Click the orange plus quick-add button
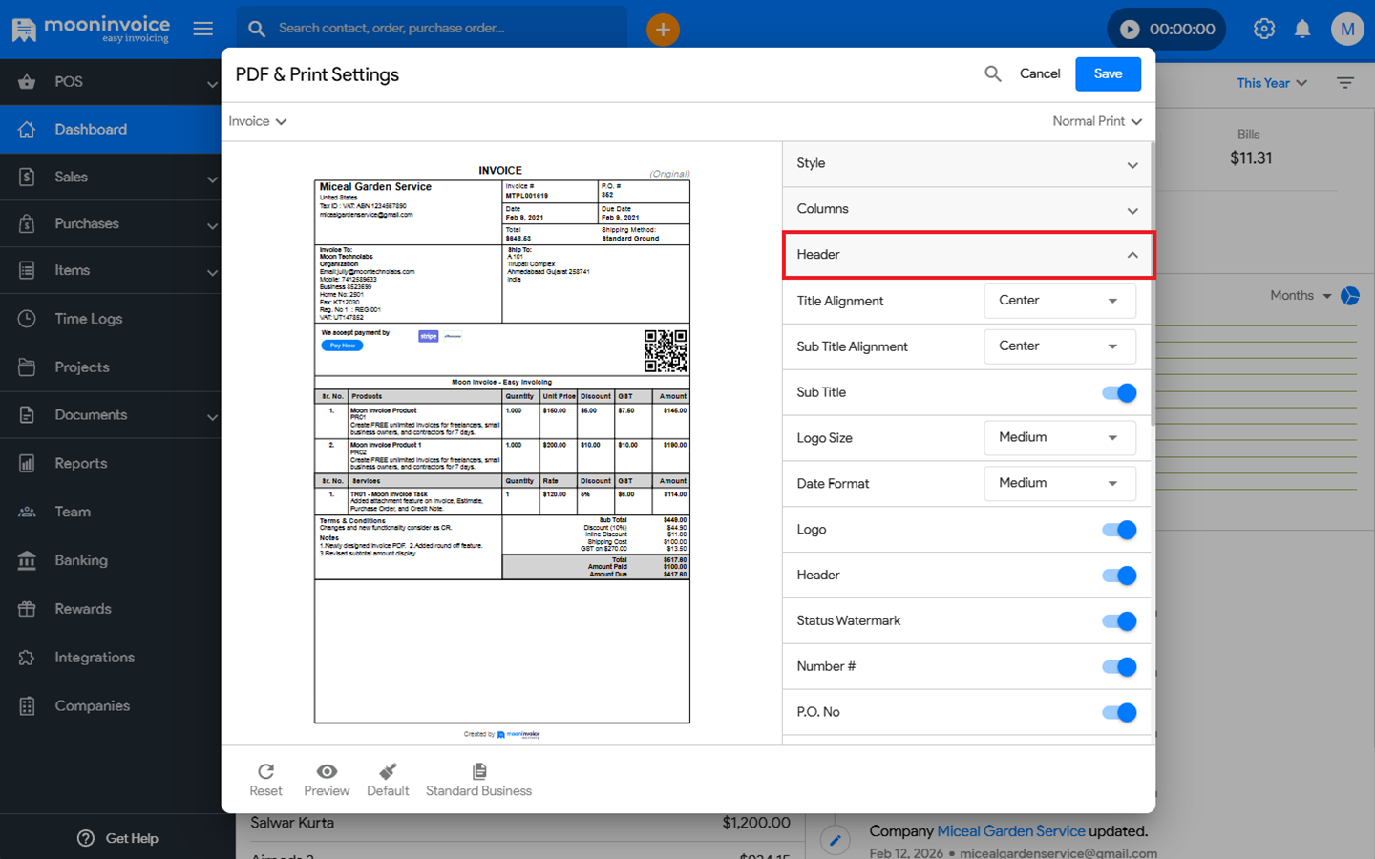 pyautogui.click(x=663, y=30)
